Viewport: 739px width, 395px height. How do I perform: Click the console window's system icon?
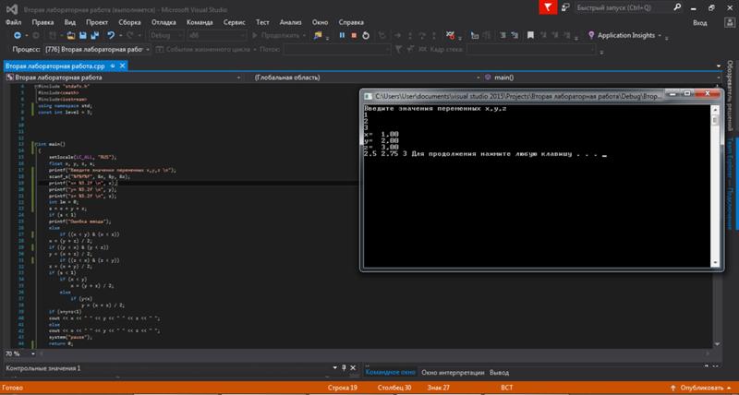368,96
